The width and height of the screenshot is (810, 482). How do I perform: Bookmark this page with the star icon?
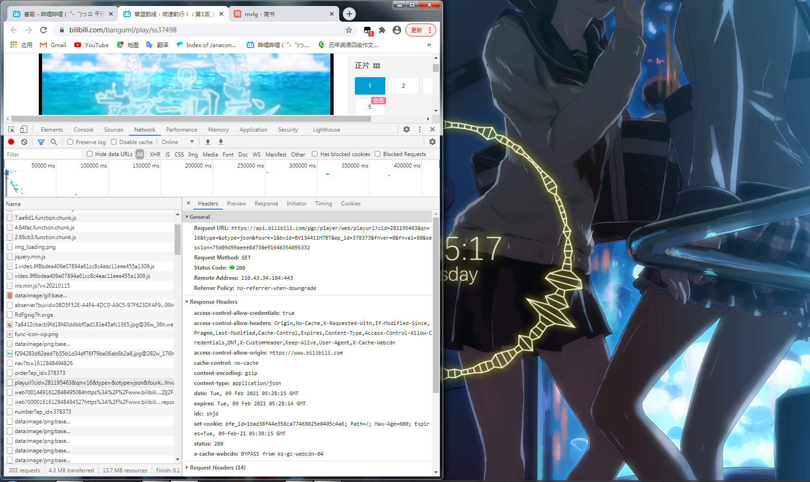tap(349, 30)
